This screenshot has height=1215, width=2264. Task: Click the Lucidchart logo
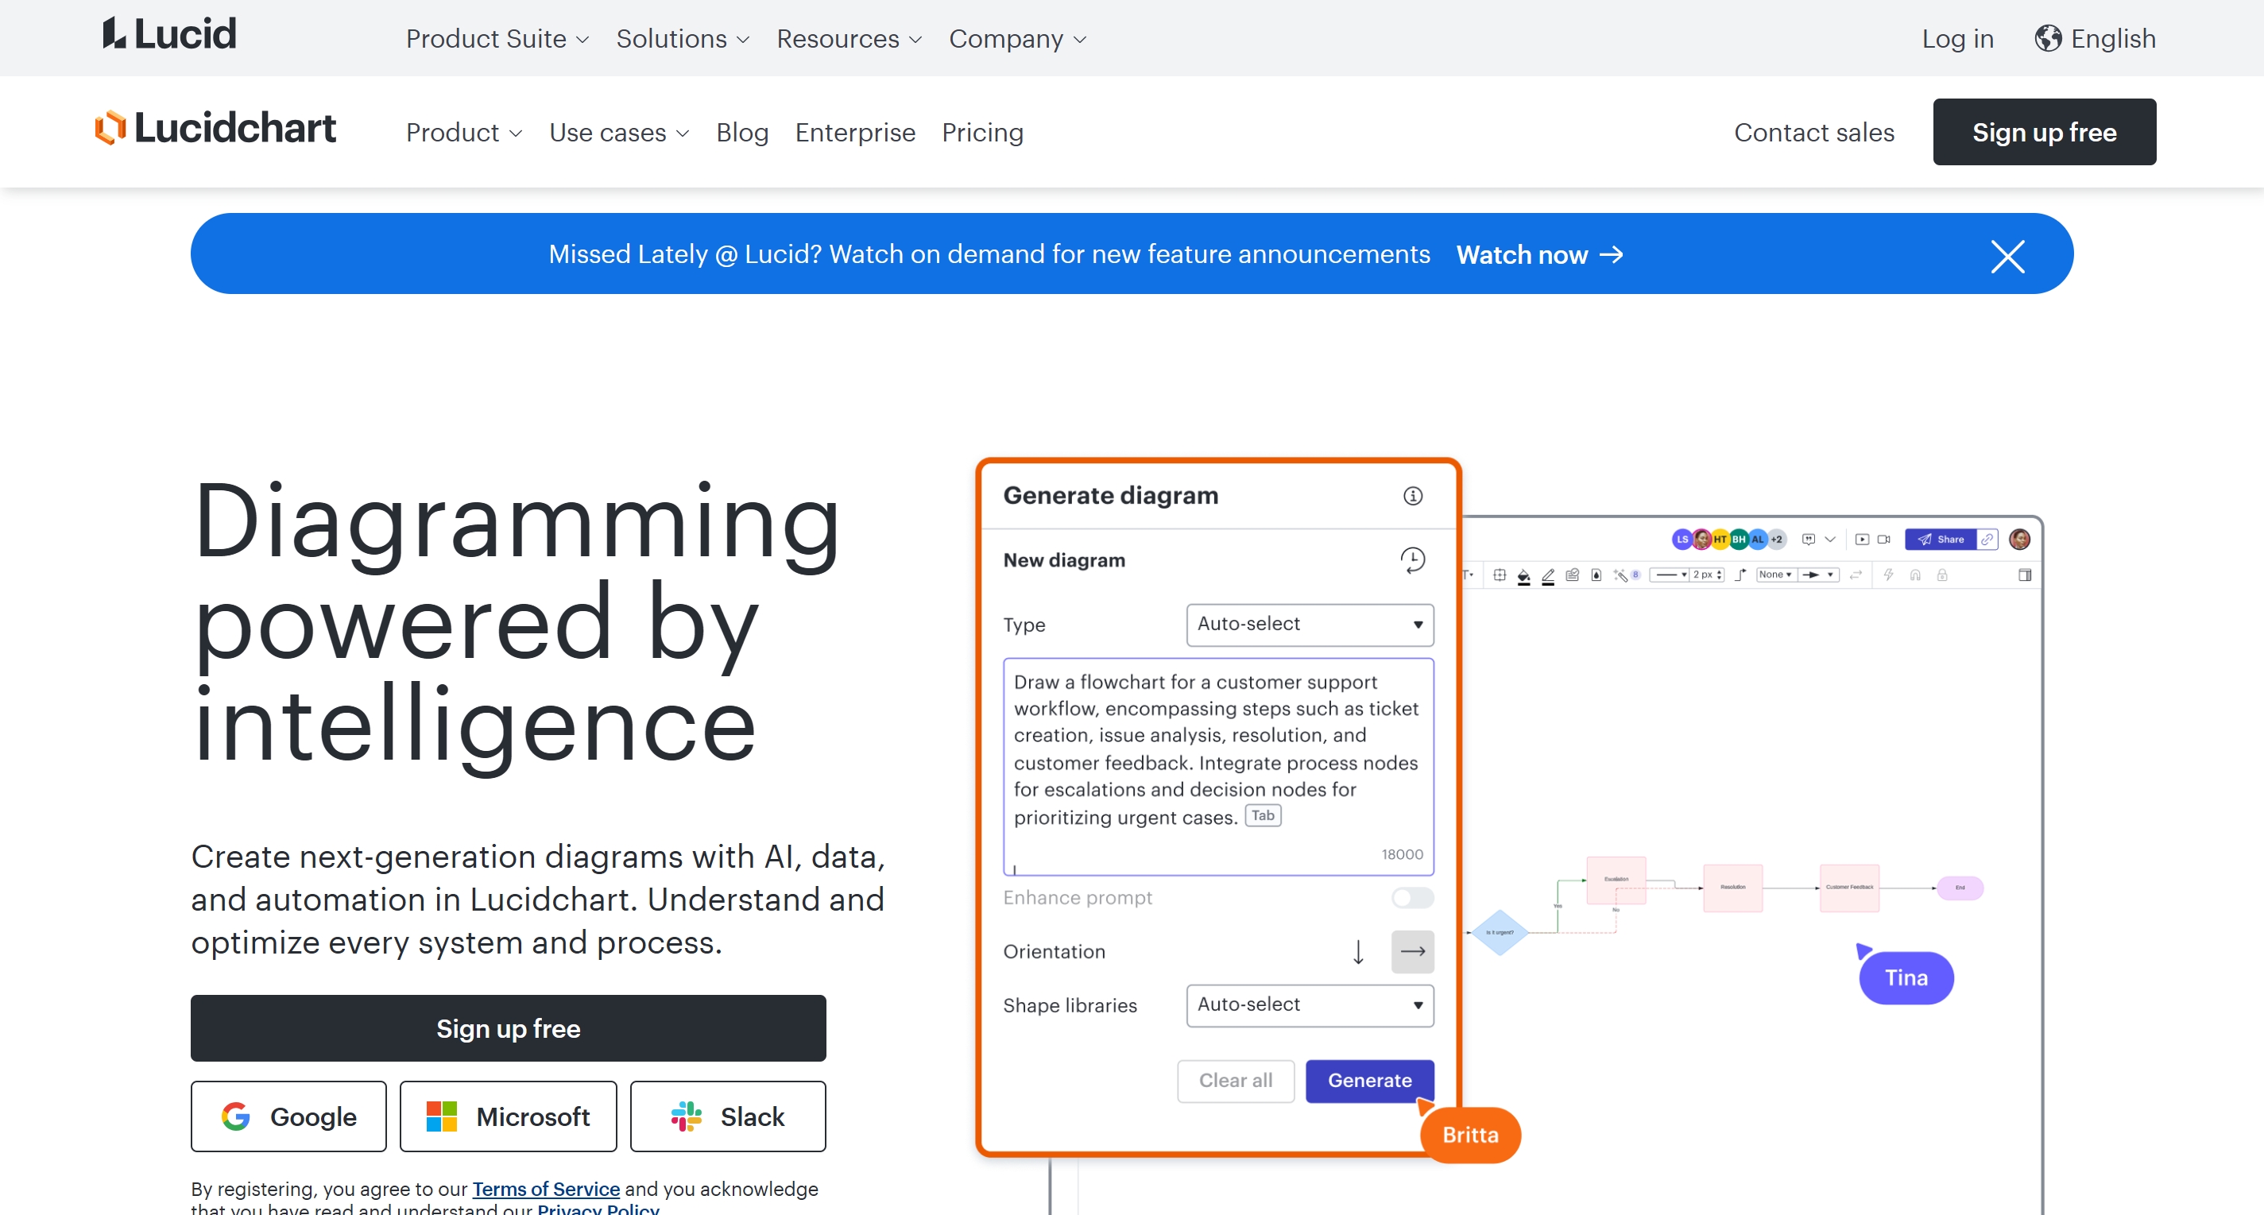pos(215,130)
